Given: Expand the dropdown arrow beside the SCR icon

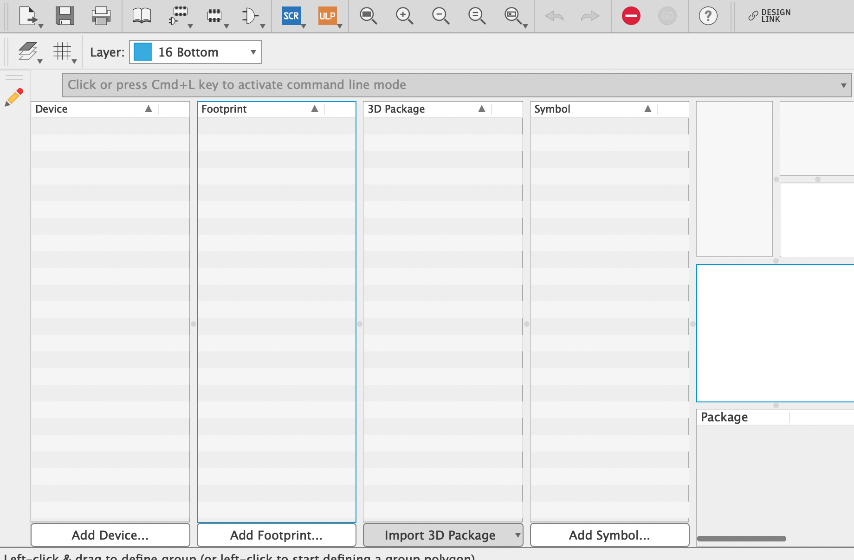Looking at the screenshot, I should (304, 26).
